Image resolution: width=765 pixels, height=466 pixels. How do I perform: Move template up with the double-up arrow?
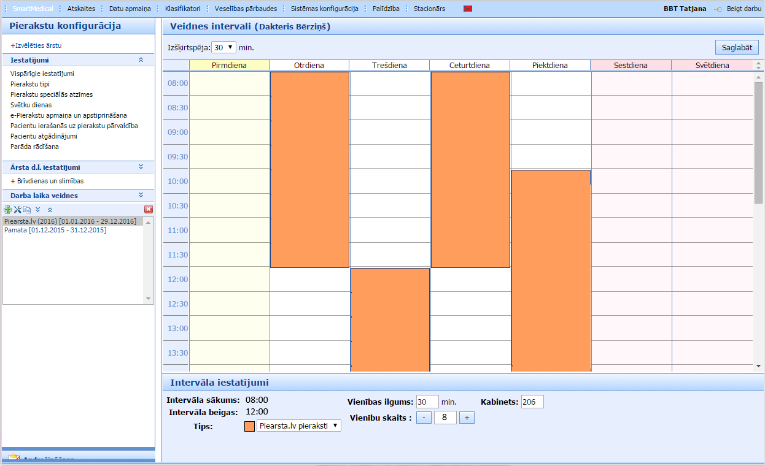pos(50,210)
